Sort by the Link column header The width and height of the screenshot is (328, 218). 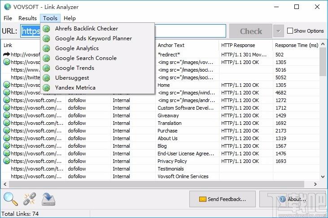point(21,45)
